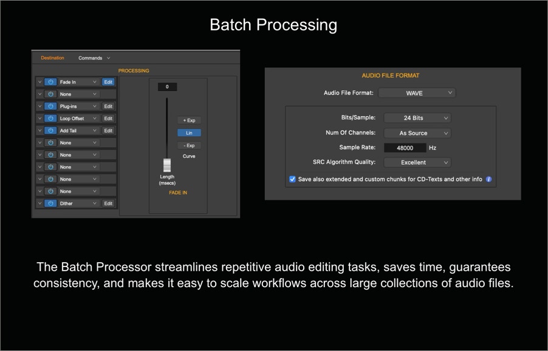Choose the - Exp curve option
Viewport: 548px width, 351px height.
189,145
